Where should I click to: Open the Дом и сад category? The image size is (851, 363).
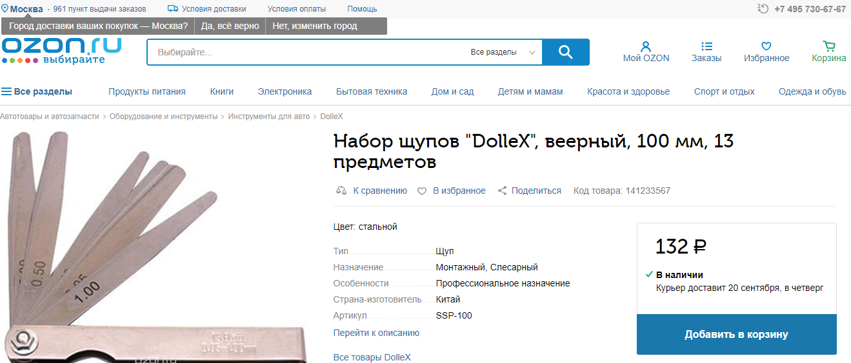coord(452,91)
